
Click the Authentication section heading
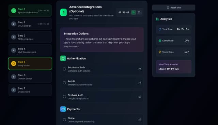tap(76, 58)
